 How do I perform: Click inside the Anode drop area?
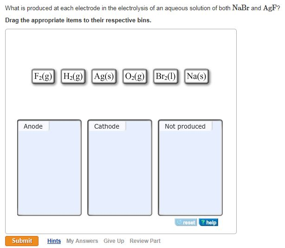(x=49, y=172)
